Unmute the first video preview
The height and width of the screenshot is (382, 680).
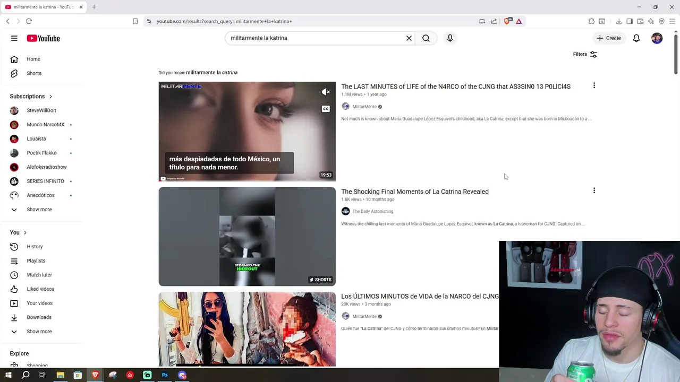click(326, 92)
